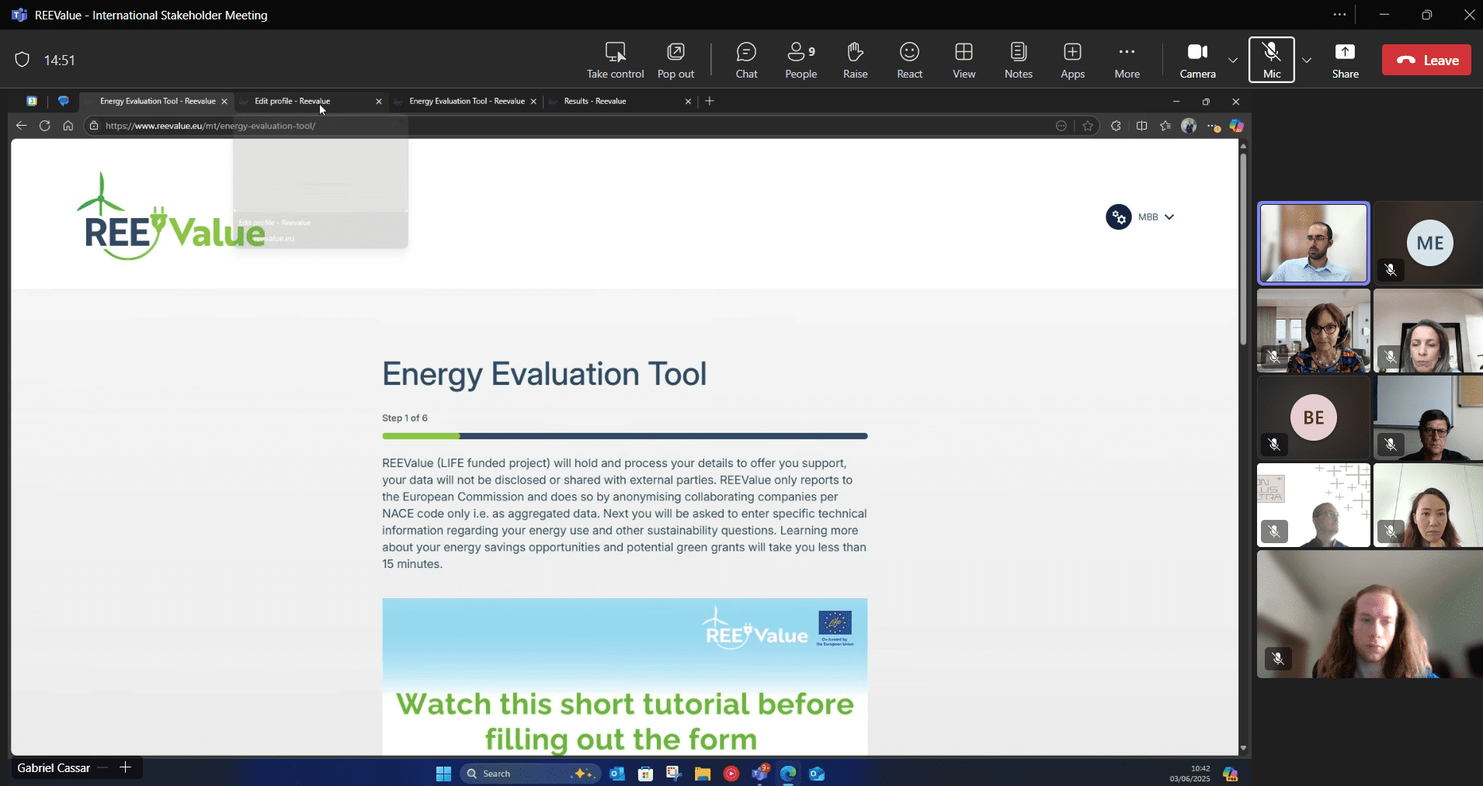Add this page to favorites star
The height and width of the screenshot is (786, 1483).
1088,126
